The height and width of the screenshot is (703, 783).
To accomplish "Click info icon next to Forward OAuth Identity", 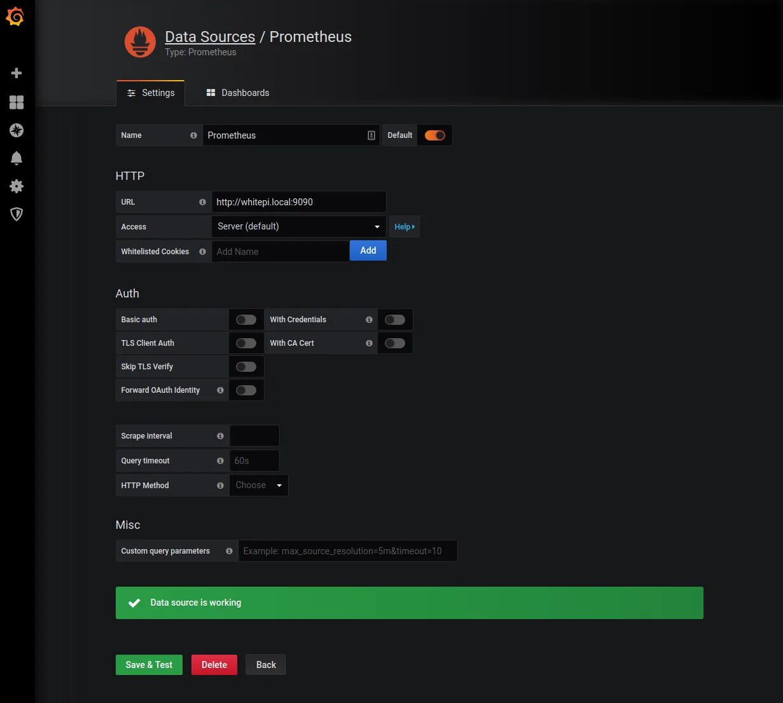I will 220,390.
